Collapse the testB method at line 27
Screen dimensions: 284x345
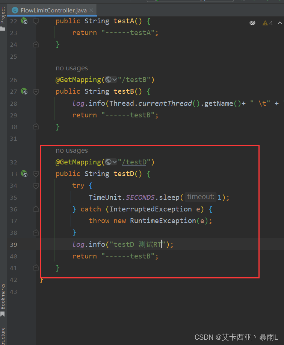coord(36,91)
